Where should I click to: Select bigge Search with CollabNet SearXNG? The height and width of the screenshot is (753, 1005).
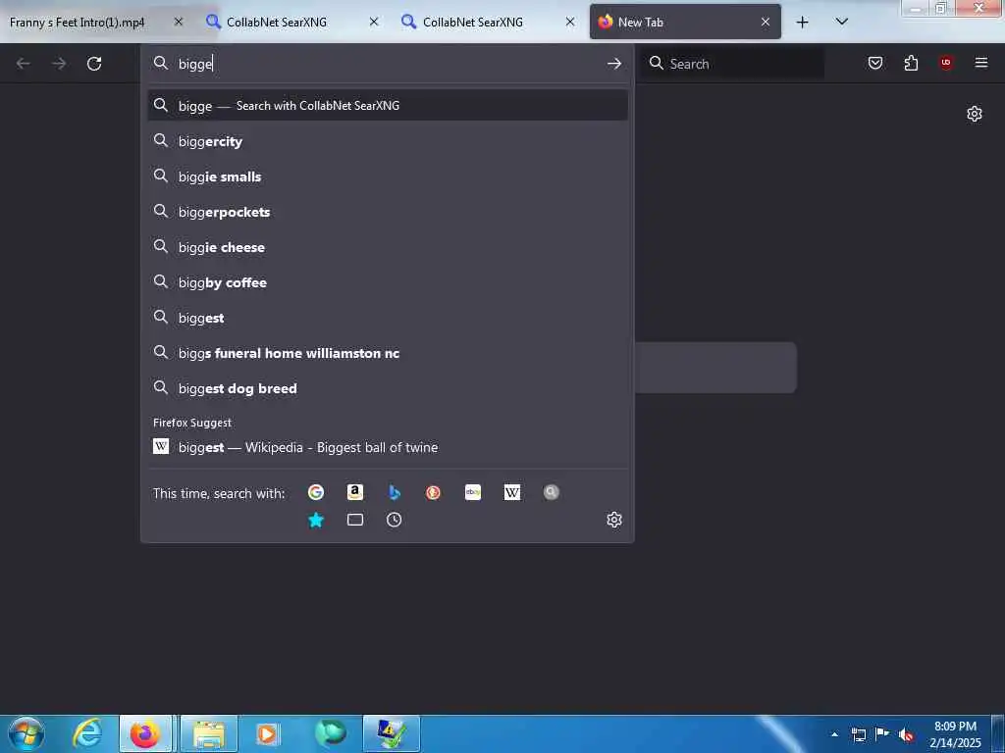click(387, 106)
